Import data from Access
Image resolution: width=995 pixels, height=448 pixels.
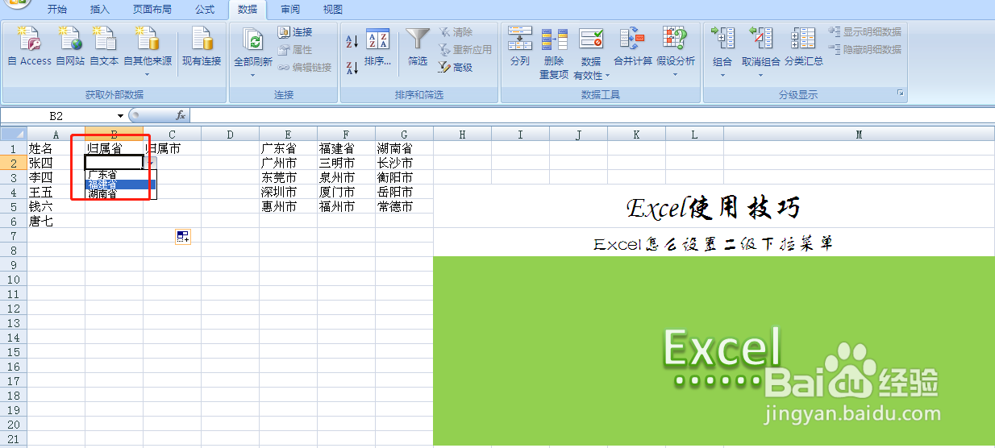click(x=29, y=47)
